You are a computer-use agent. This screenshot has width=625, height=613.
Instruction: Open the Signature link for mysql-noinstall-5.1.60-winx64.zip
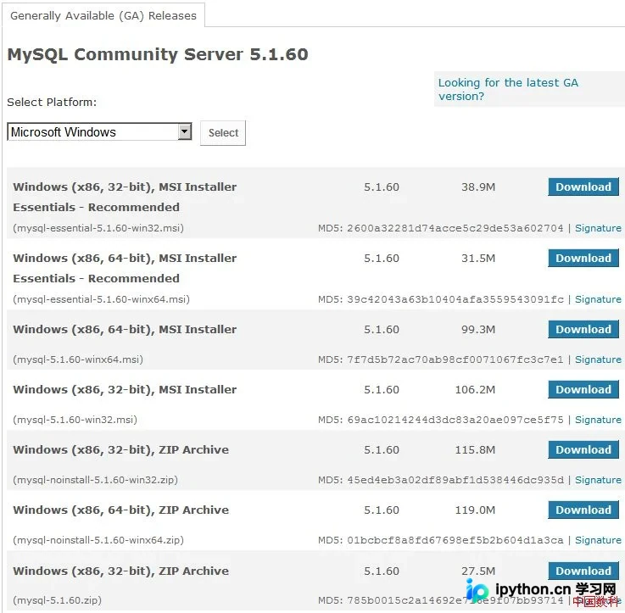pyautogui.click(x=598, y=540)
